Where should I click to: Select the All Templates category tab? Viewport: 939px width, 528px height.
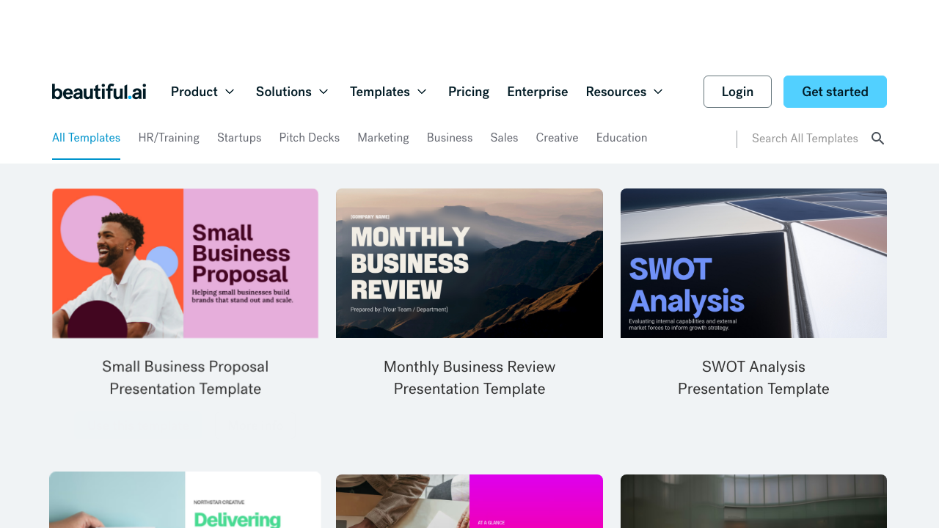[x=86, y=138]
